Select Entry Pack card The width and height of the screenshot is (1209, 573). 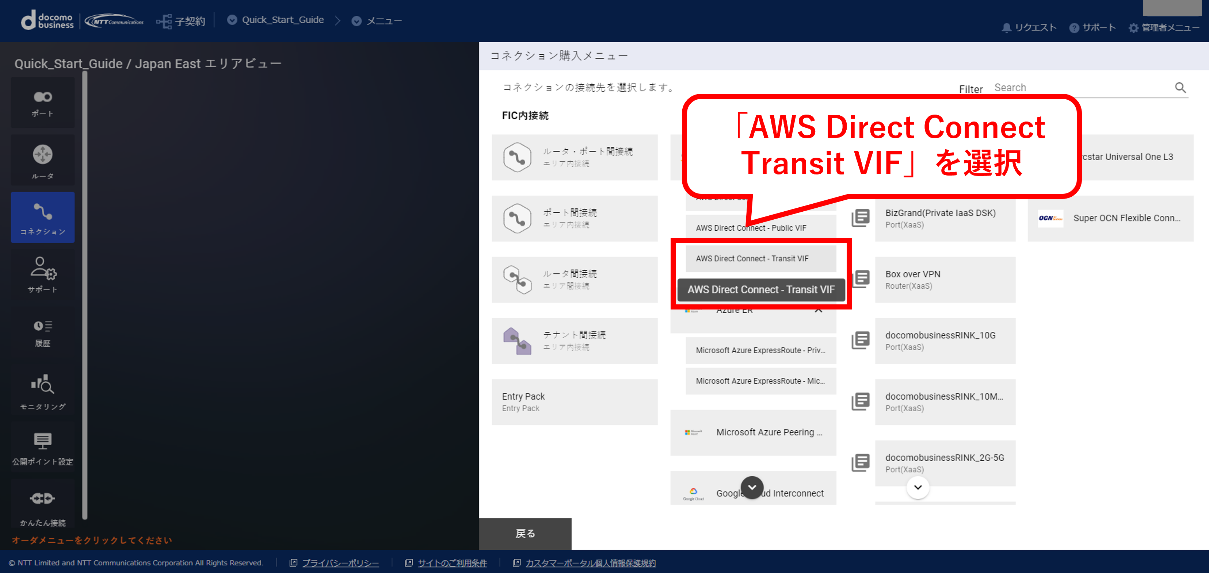[x=575, y=402]
